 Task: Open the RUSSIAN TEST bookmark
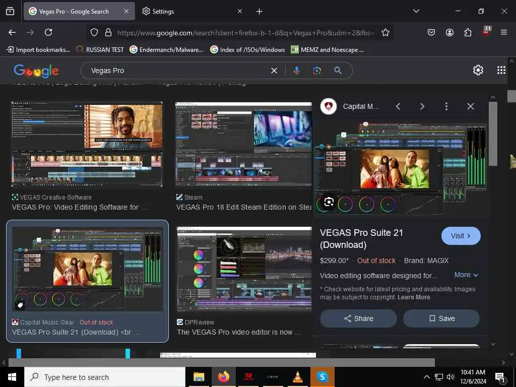click(x=100, y=50)
